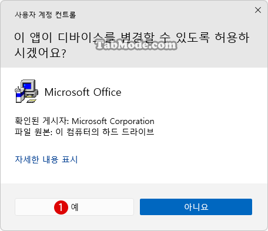Click the 시겠어요? heading line
Screen dimensions: 268x231
tap(41, 53)
